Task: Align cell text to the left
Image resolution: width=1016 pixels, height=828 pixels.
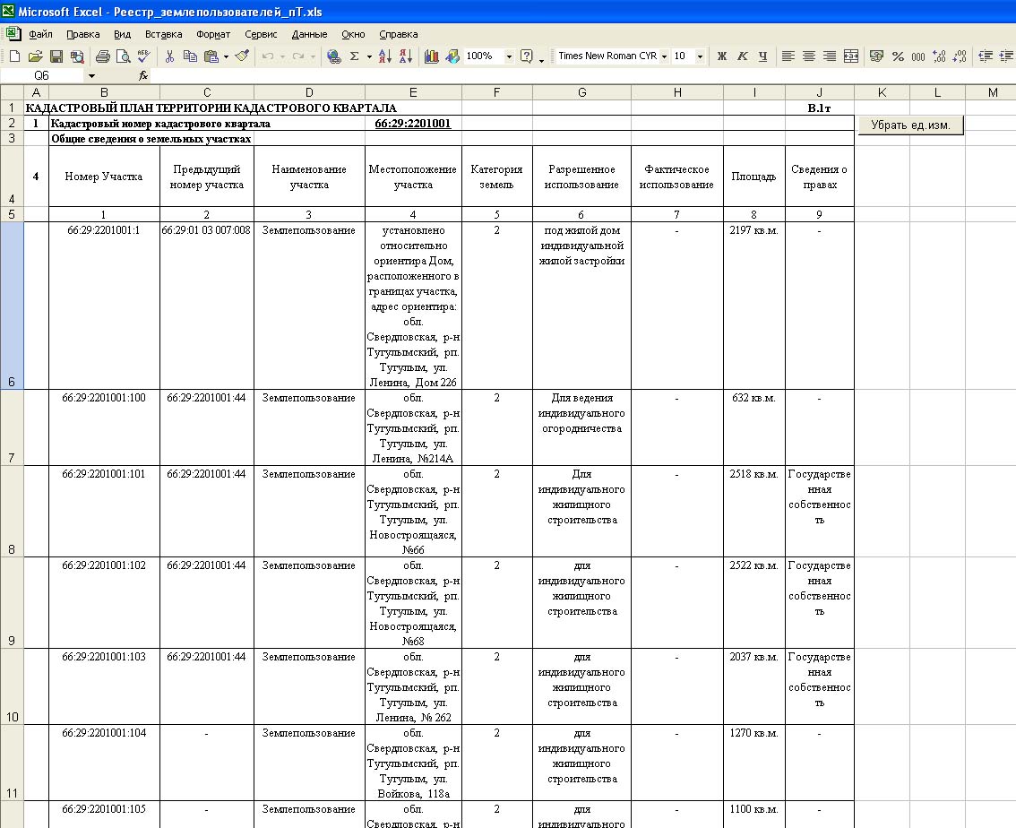Action: [788, 56]
